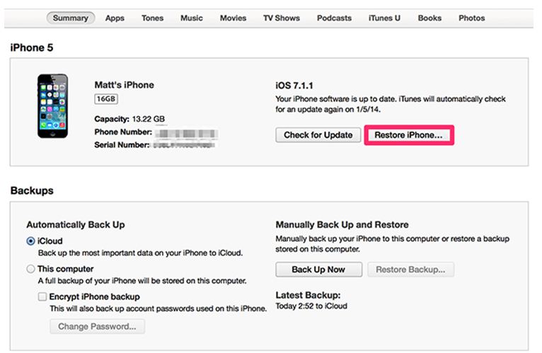This screenshot has height=353, width=542.
Task: Open the Tones tab
Action: (x=152, y=18)
